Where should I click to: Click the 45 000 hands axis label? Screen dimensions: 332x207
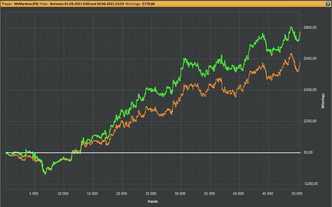coord(267,194)
